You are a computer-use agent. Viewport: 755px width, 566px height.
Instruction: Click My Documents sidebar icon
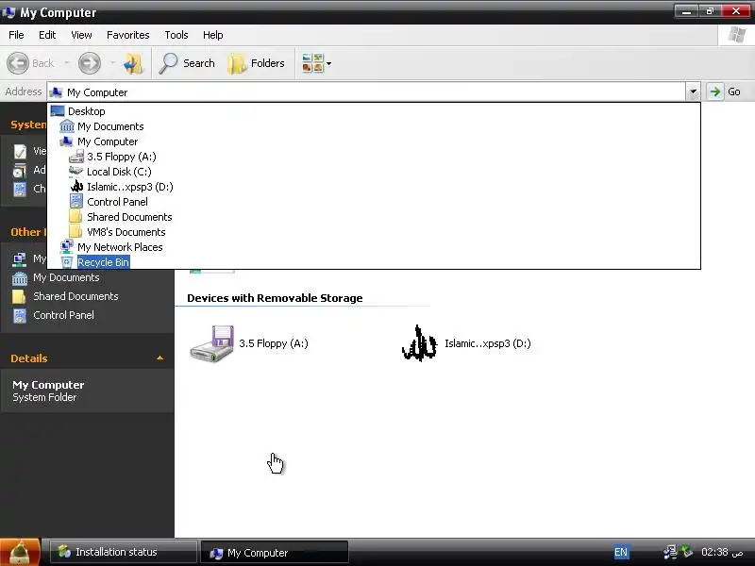20,278
